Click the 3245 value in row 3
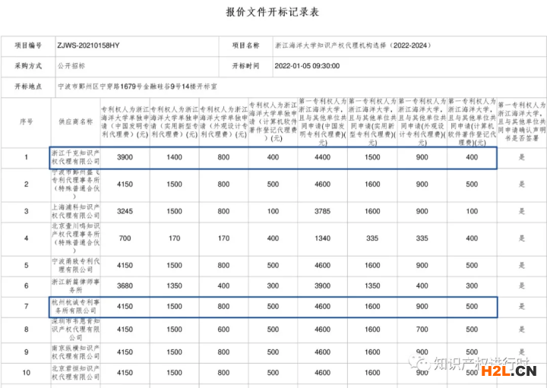 point(125,212)
